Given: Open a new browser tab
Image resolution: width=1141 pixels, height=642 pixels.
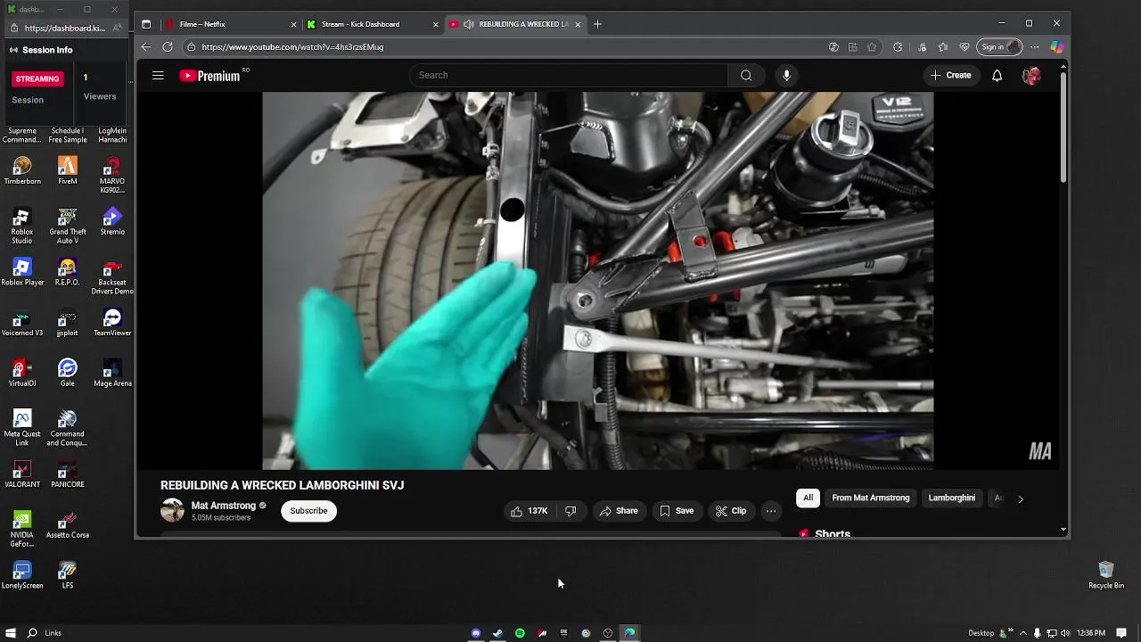Looking at the screenshot, I should point(597,24).
